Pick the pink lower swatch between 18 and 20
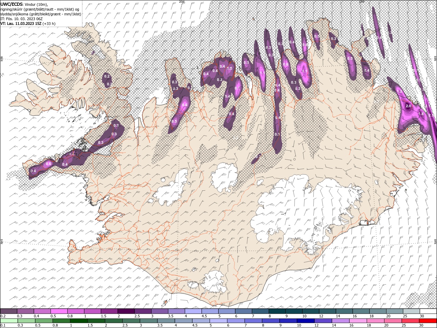Screen dimensions: 437x328 click(x=375, y=321)
